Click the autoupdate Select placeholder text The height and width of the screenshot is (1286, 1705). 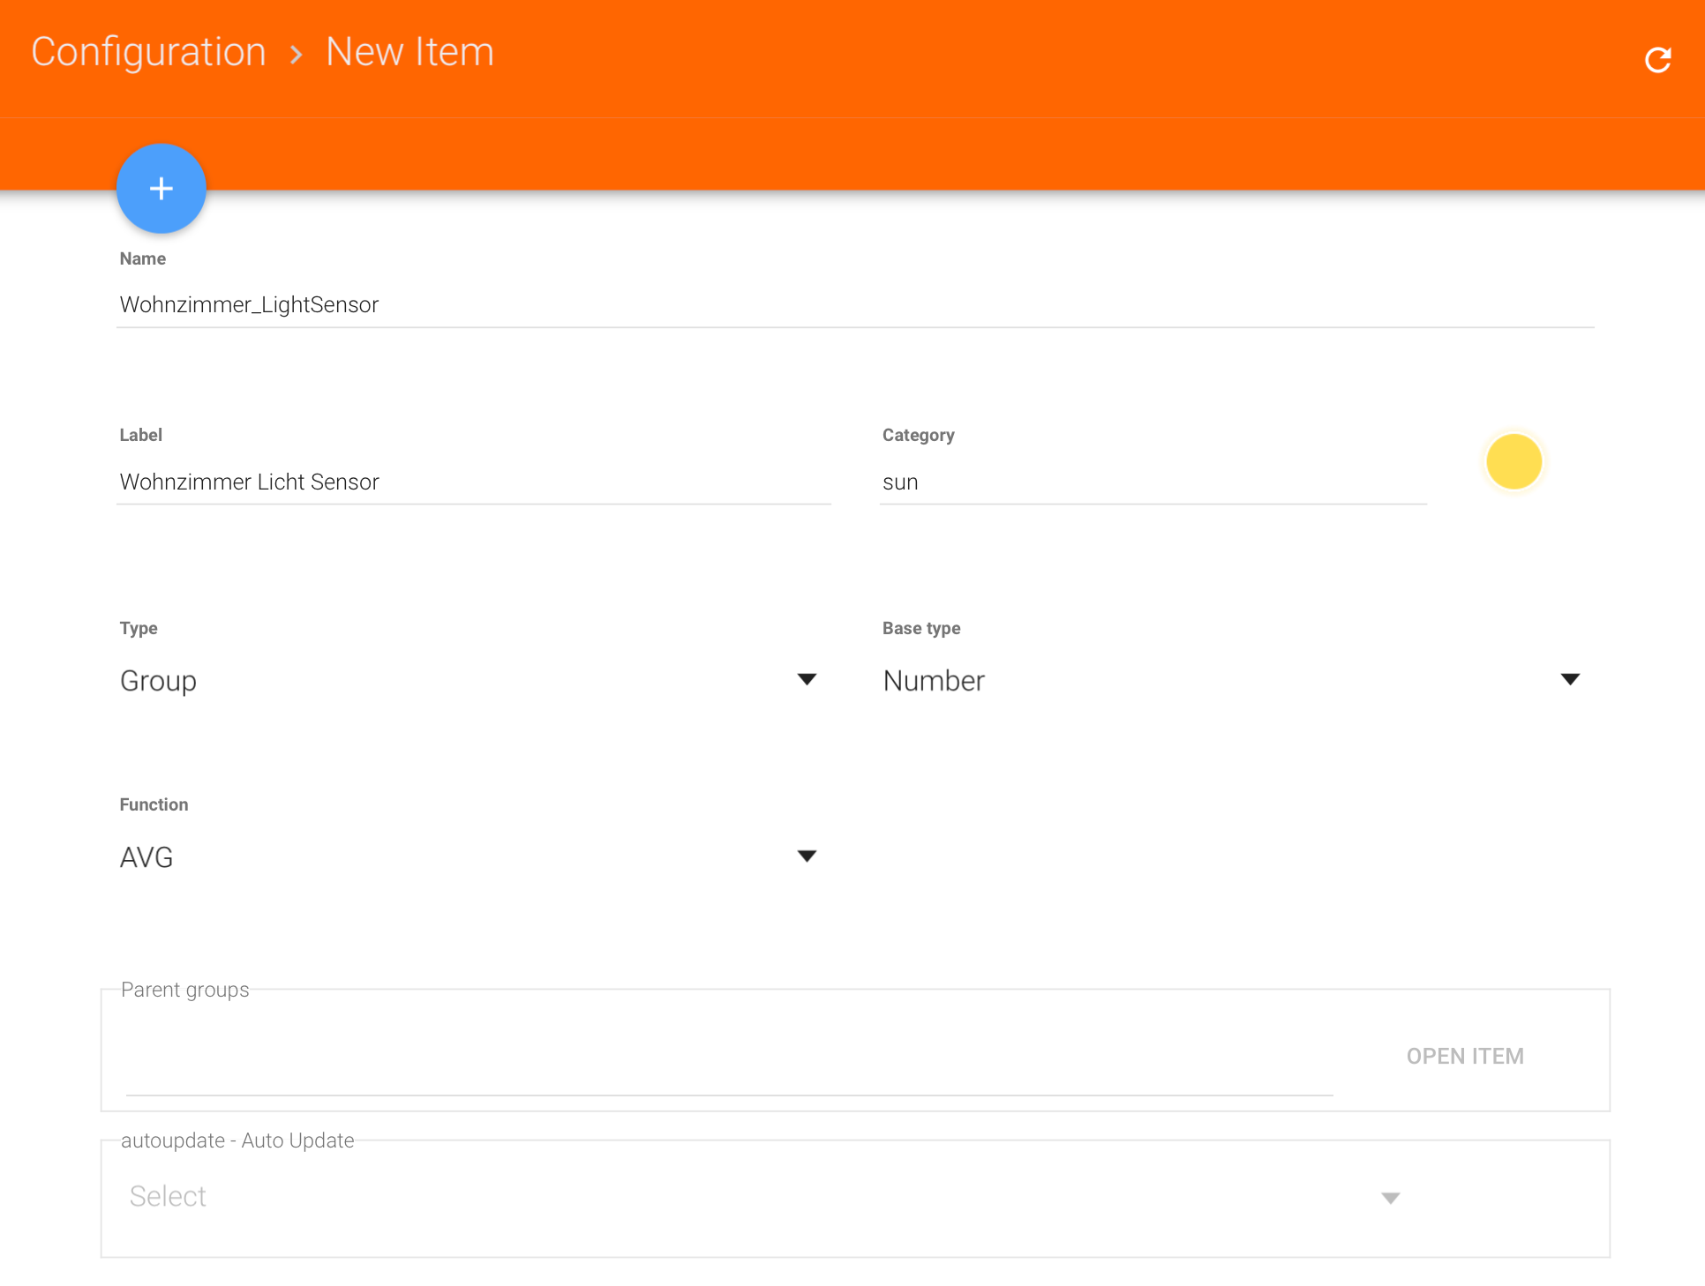coord(168,1196)
